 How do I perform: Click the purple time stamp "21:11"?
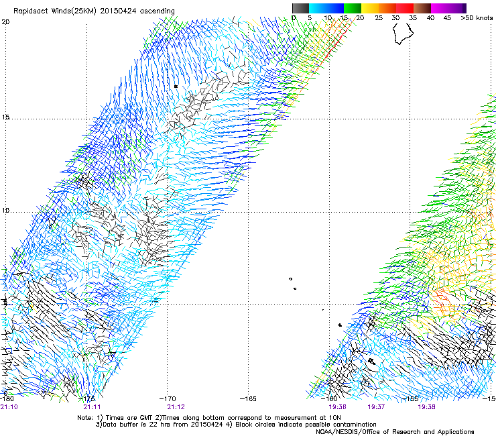click(92, 407)
